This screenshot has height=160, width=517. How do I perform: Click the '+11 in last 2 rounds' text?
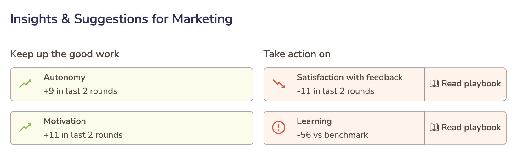click(83, 135)
